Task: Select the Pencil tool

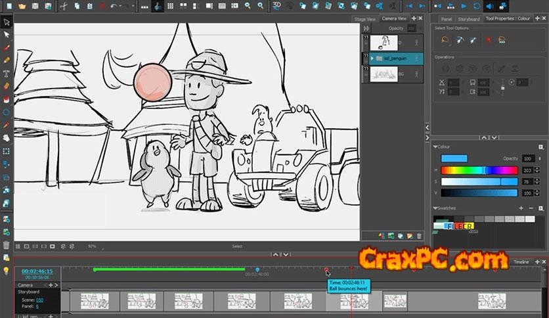Action: pos(7,60)
